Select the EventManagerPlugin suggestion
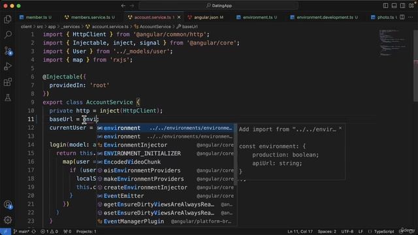Image resolution: width=418 pixels, height=235 pixels. click(165, 221)
